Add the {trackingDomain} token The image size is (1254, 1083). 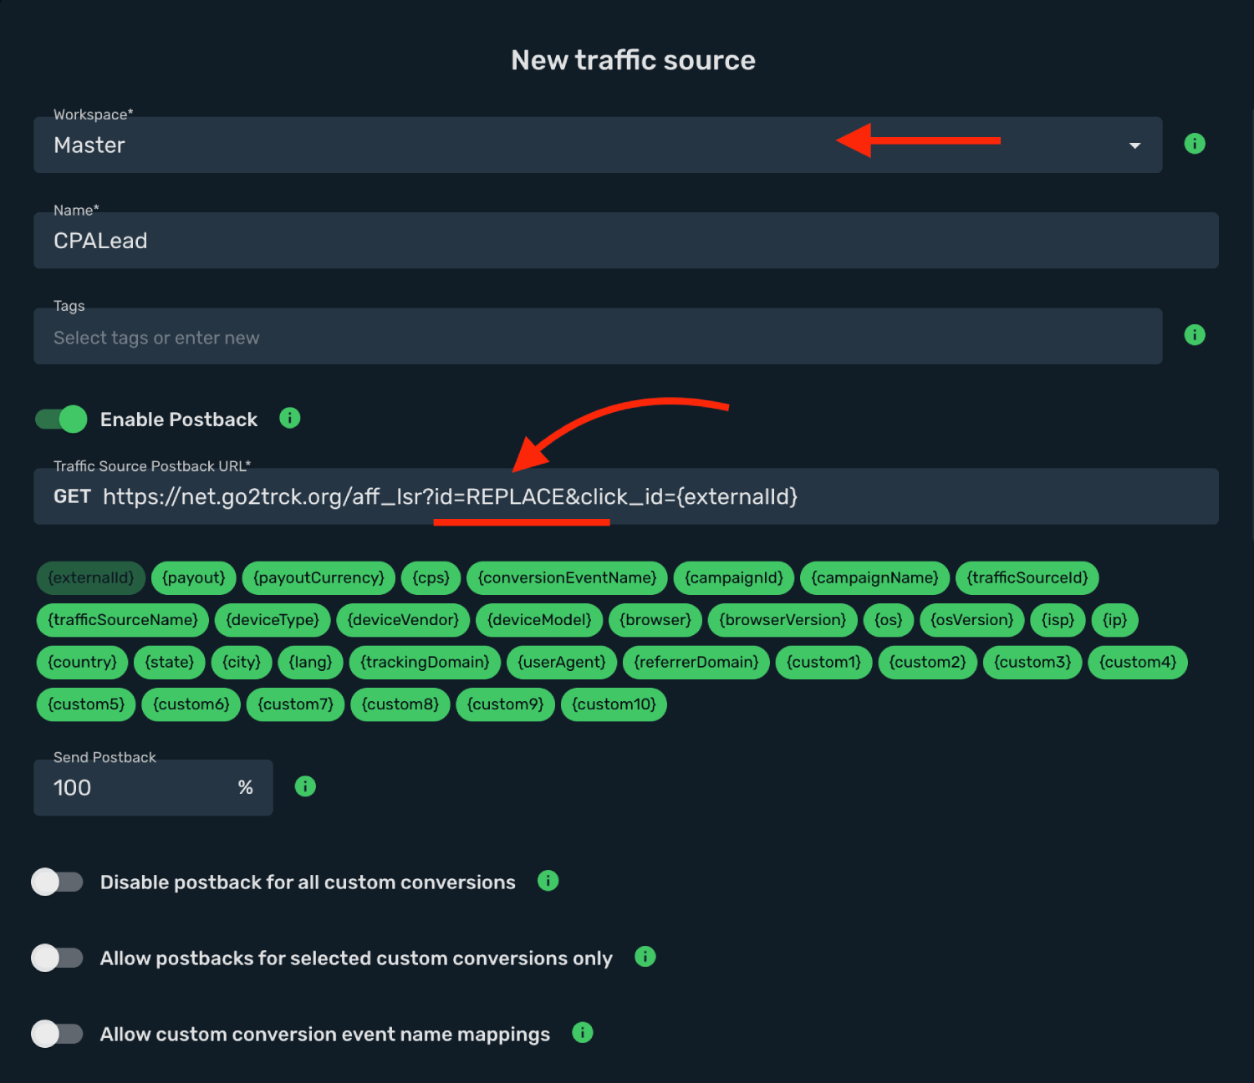click(425, 663)
